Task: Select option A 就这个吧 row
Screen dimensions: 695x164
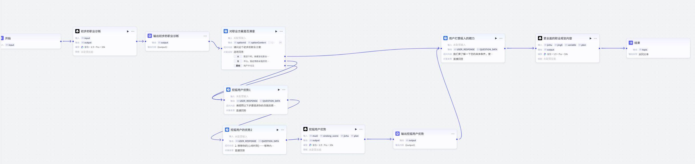Action: click(x=251, y=57)
